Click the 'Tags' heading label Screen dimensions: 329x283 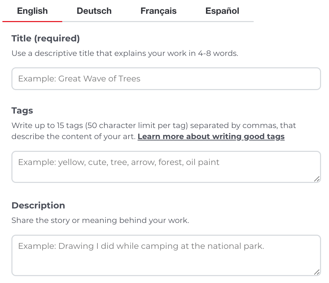[22, 111]
